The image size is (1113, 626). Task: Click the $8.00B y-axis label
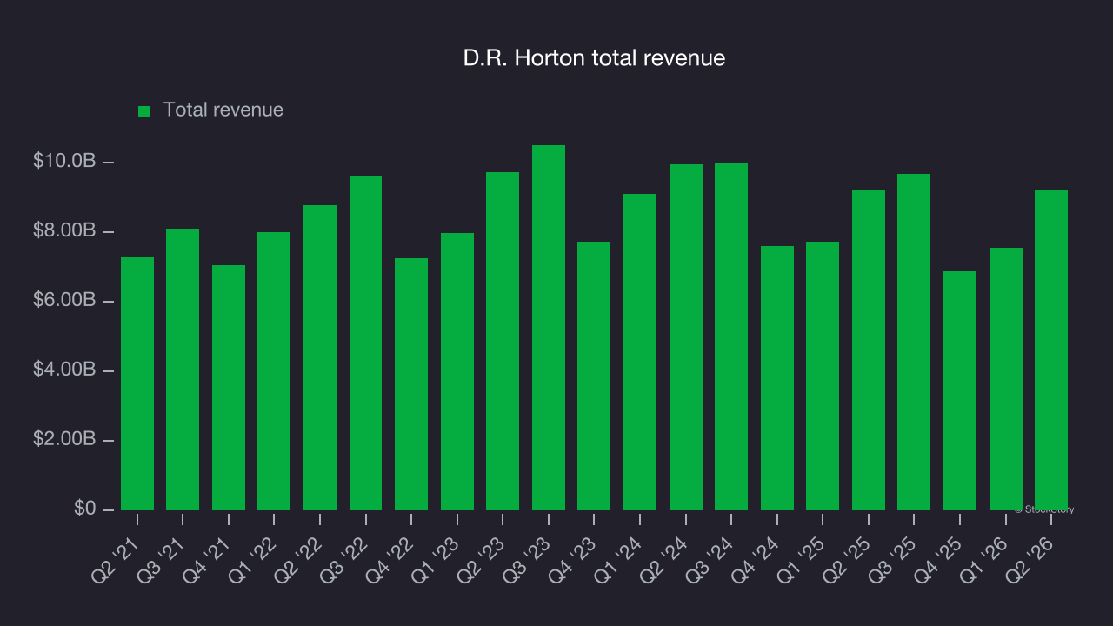[x=64, y=231]
